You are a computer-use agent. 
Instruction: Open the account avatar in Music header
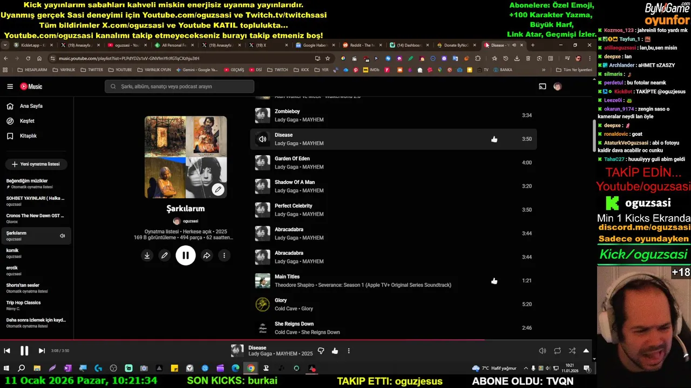click(x=558, y=86)
